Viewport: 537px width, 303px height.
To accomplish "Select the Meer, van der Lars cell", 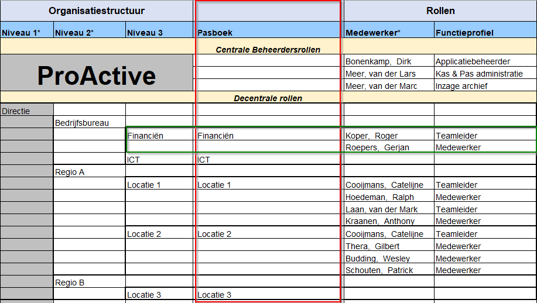I will click(389, 73).
